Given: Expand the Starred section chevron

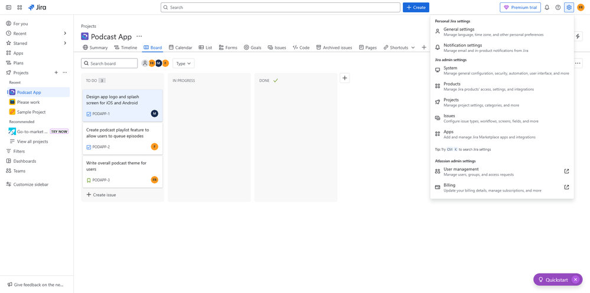Looking at the screenshot, I should point(65,43).
